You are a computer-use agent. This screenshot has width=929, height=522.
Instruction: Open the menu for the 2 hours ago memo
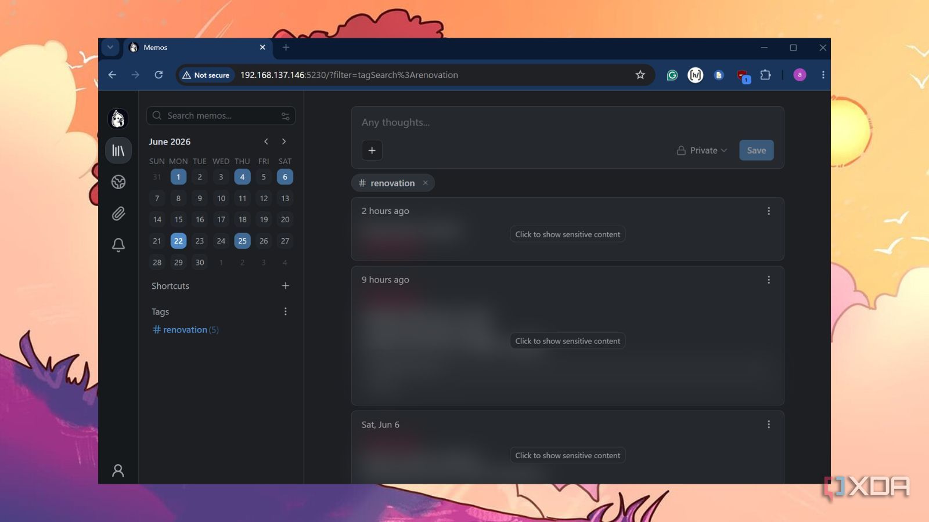769,211
